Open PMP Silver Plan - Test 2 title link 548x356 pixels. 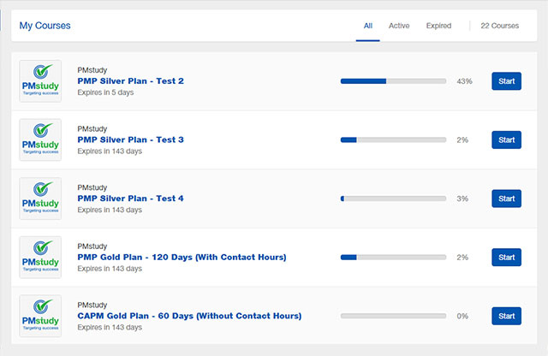[131, 81]
